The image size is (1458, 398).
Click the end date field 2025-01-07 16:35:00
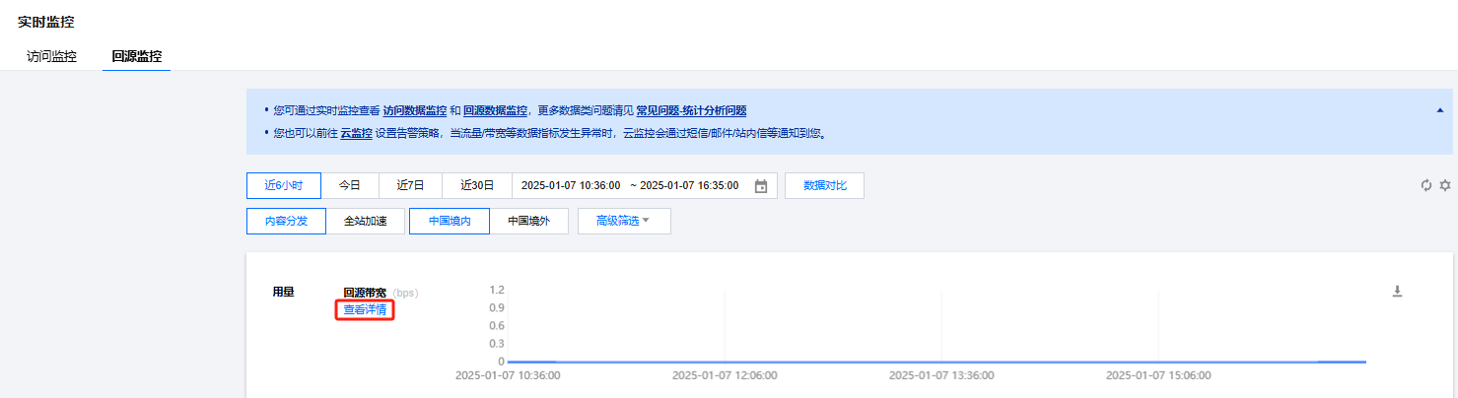tap(688, 185)
